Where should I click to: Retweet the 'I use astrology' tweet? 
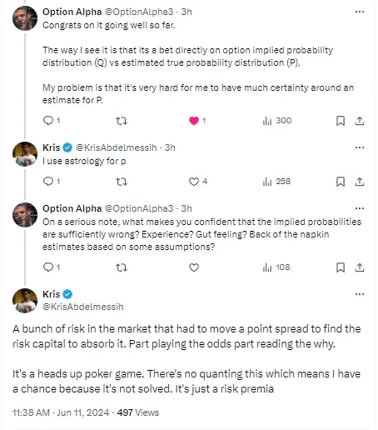[x=121, y=182]
